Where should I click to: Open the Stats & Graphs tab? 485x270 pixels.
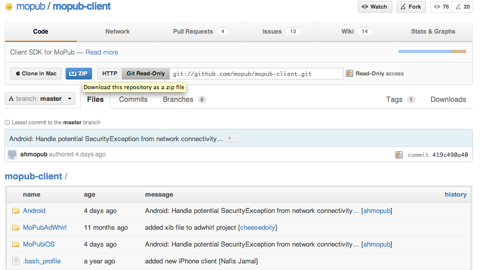click(x=433, y=32)
